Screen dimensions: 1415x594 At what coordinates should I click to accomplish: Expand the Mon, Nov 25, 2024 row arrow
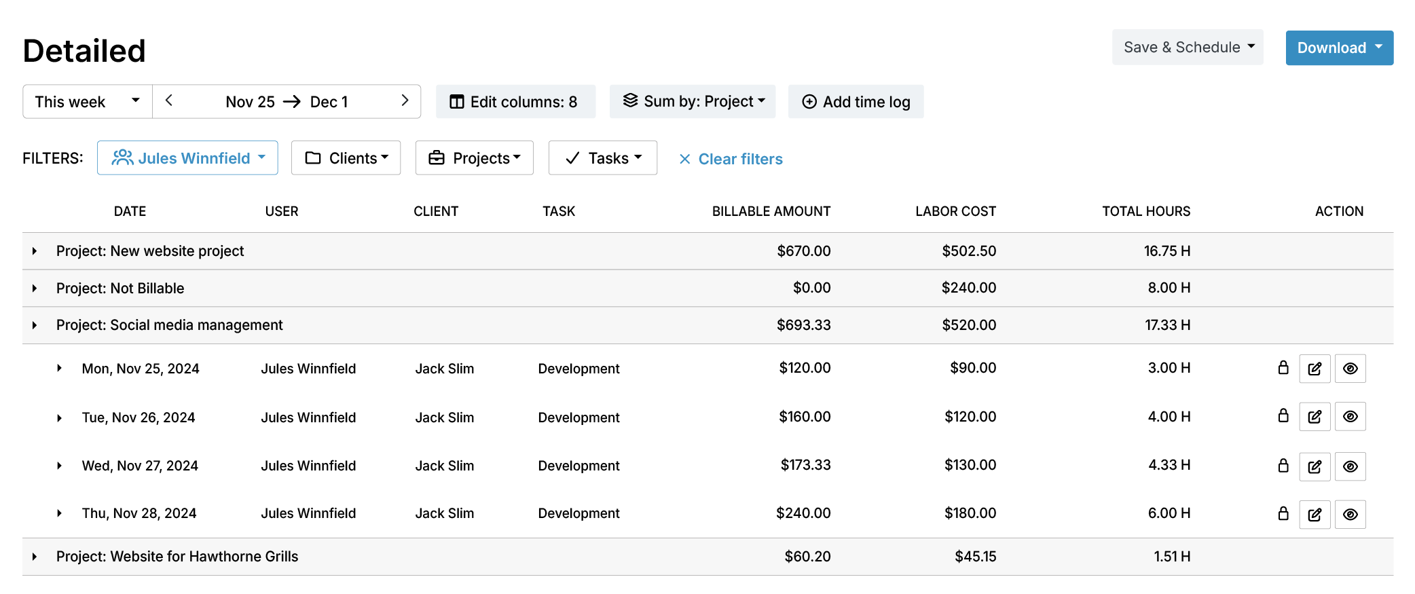[60, 369]
